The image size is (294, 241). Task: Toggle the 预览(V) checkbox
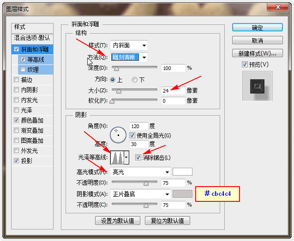pyautogui.click(x=245, y=65)
